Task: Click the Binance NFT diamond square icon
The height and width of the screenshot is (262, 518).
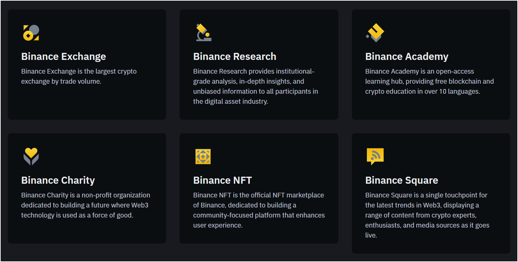Action: (203, 157)
